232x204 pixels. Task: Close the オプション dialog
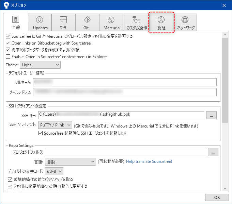point(224,5)
